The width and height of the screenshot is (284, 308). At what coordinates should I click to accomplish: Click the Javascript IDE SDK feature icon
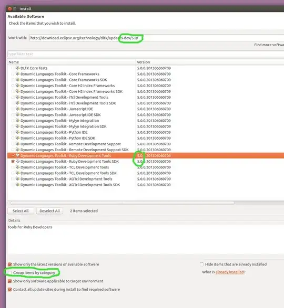[x=17, y=115]
